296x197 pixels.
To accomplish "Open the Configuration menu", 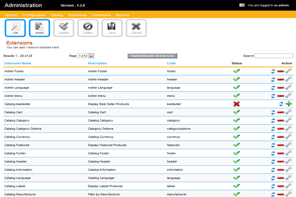I will click(34, 15).
